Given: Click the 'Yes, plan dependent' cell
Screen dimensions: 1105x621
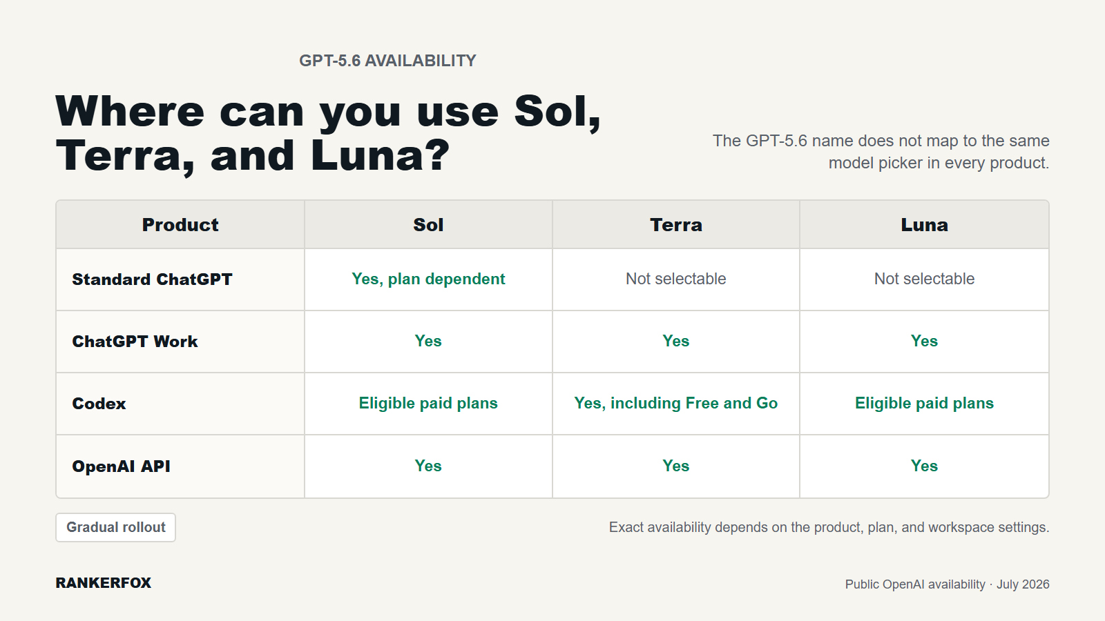Looking at the screenshot, I should [x=428, y=279].
